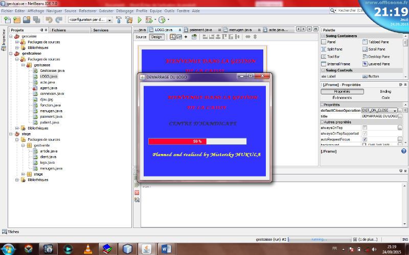Collapse Swing Containers palette section
This screenshot has height=255, width=409.
[x=323, y=36]
